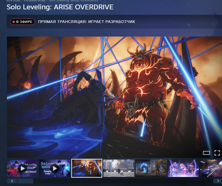Enter fullscreen with the corners icon
222x186 pixels.
pos(217,153)
